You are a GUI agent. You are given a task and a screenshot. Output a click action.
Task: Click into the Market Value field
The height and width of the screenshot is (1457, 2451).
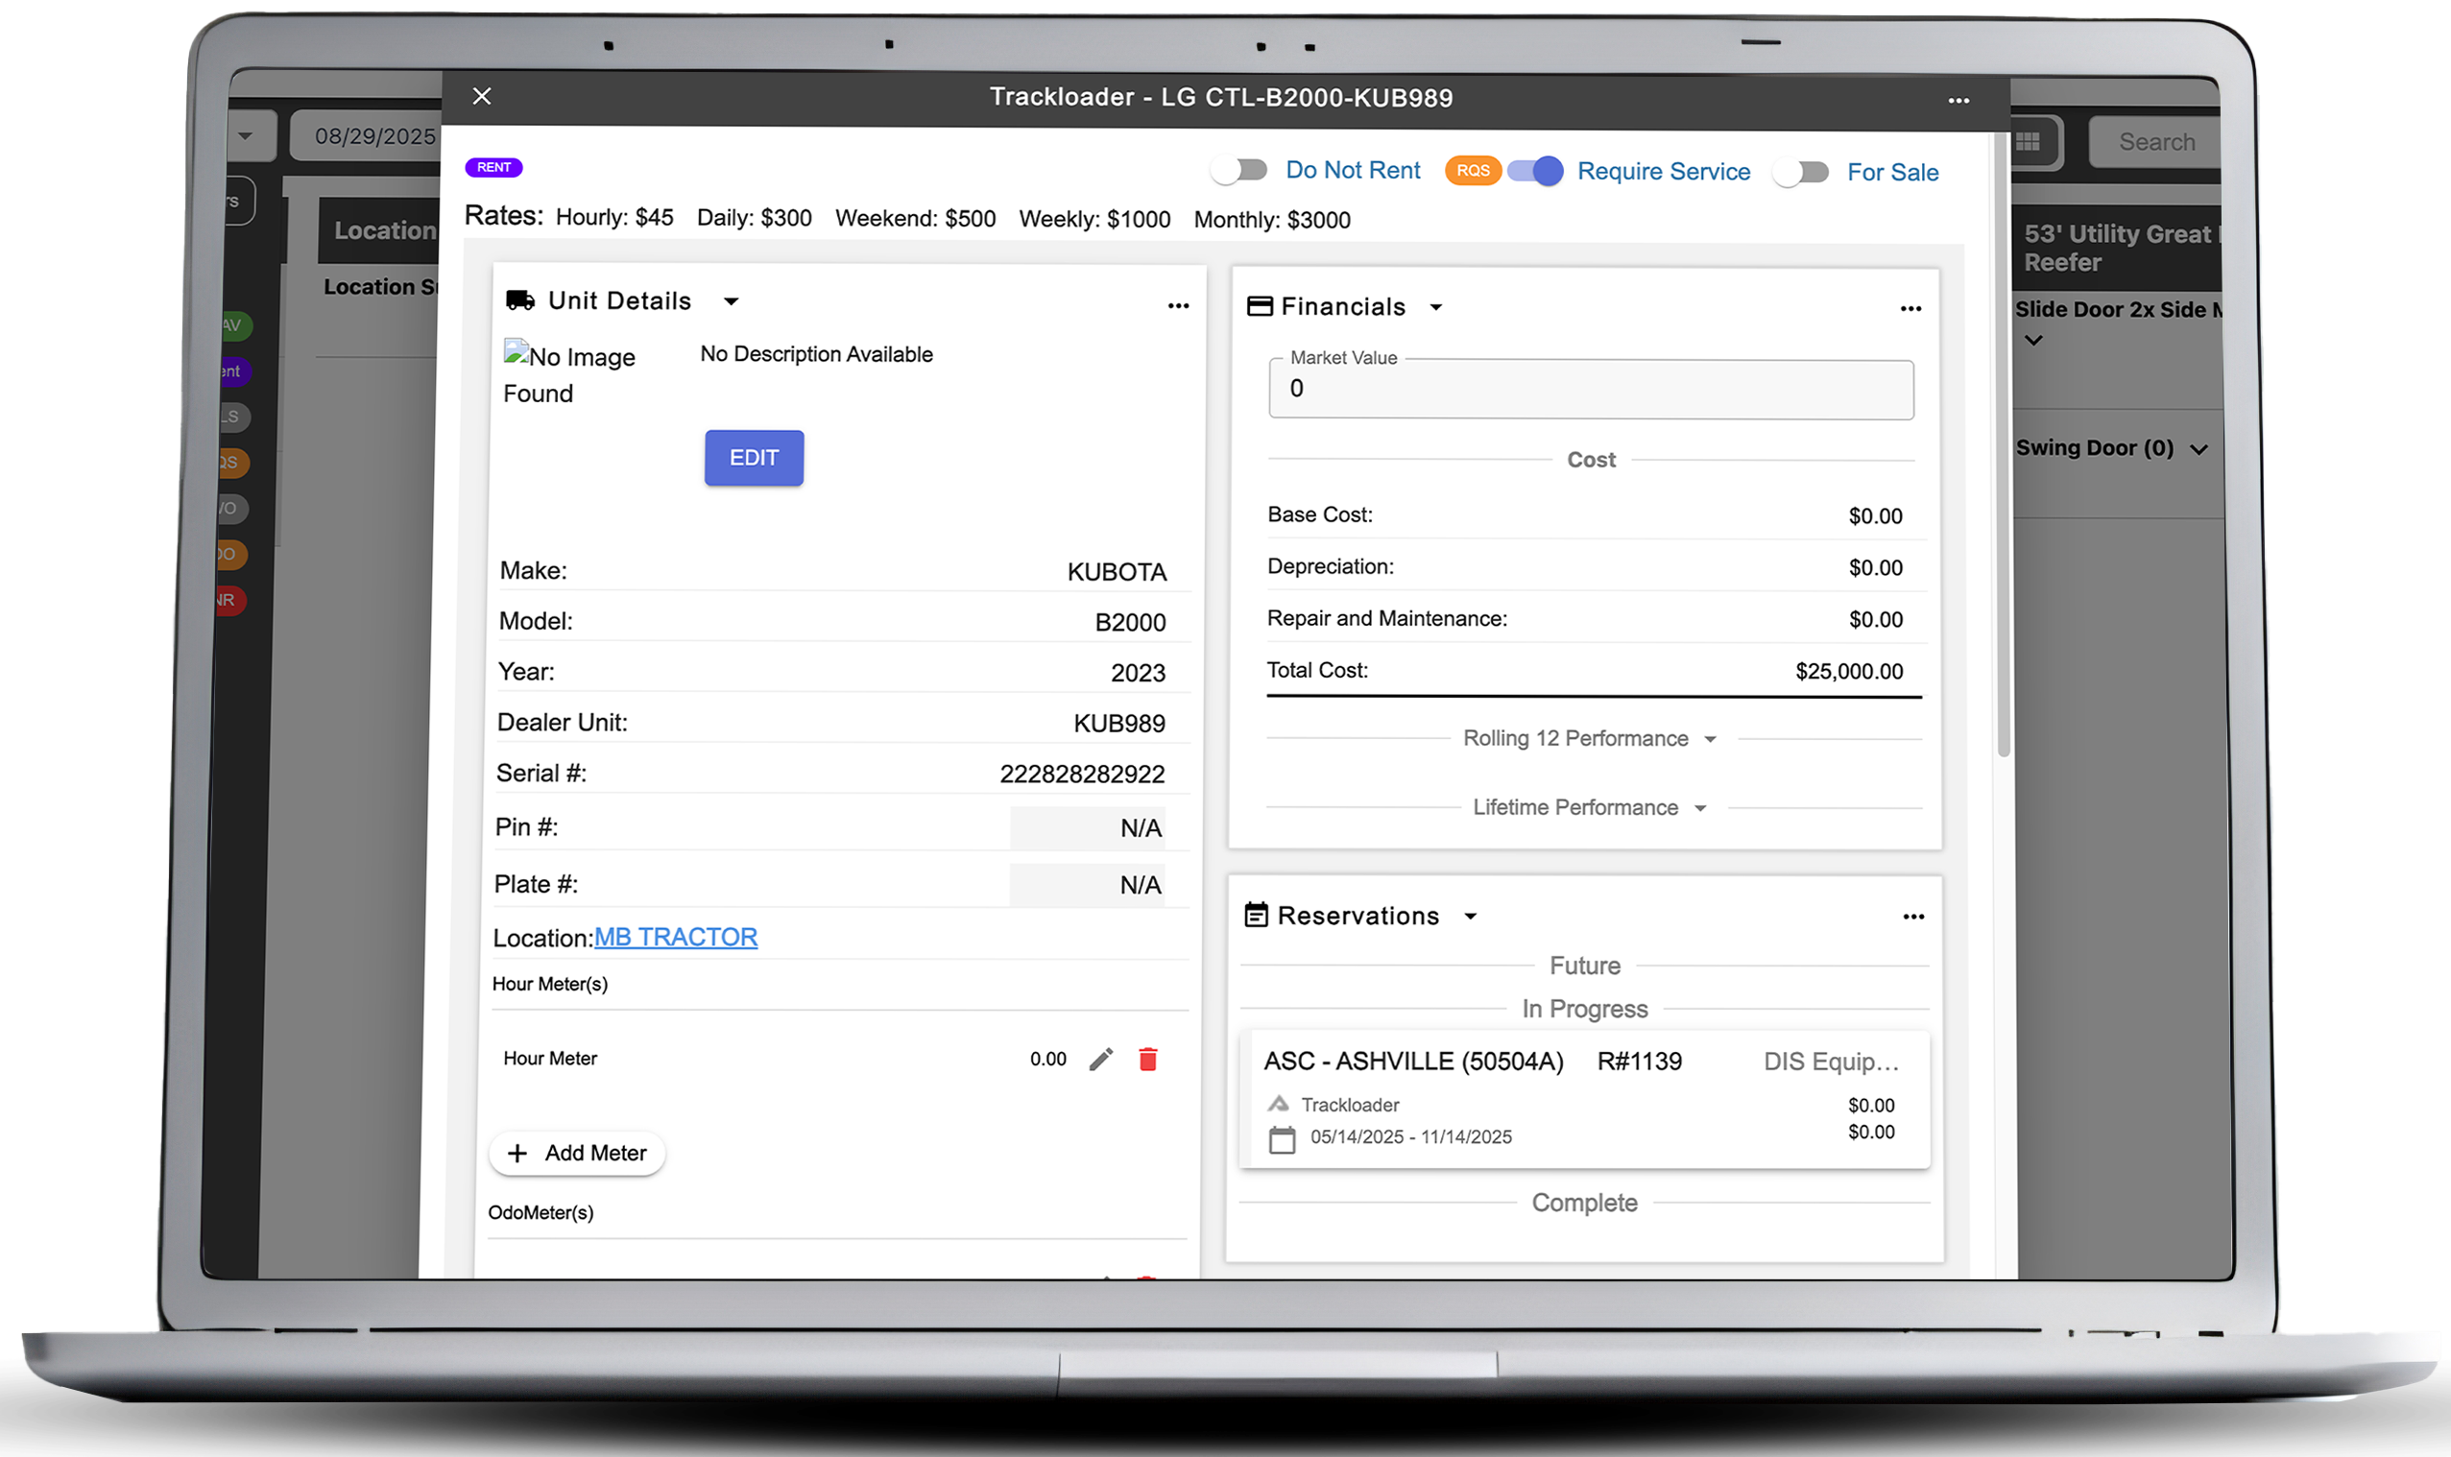pyautogui.click(x=1590, y=390)
